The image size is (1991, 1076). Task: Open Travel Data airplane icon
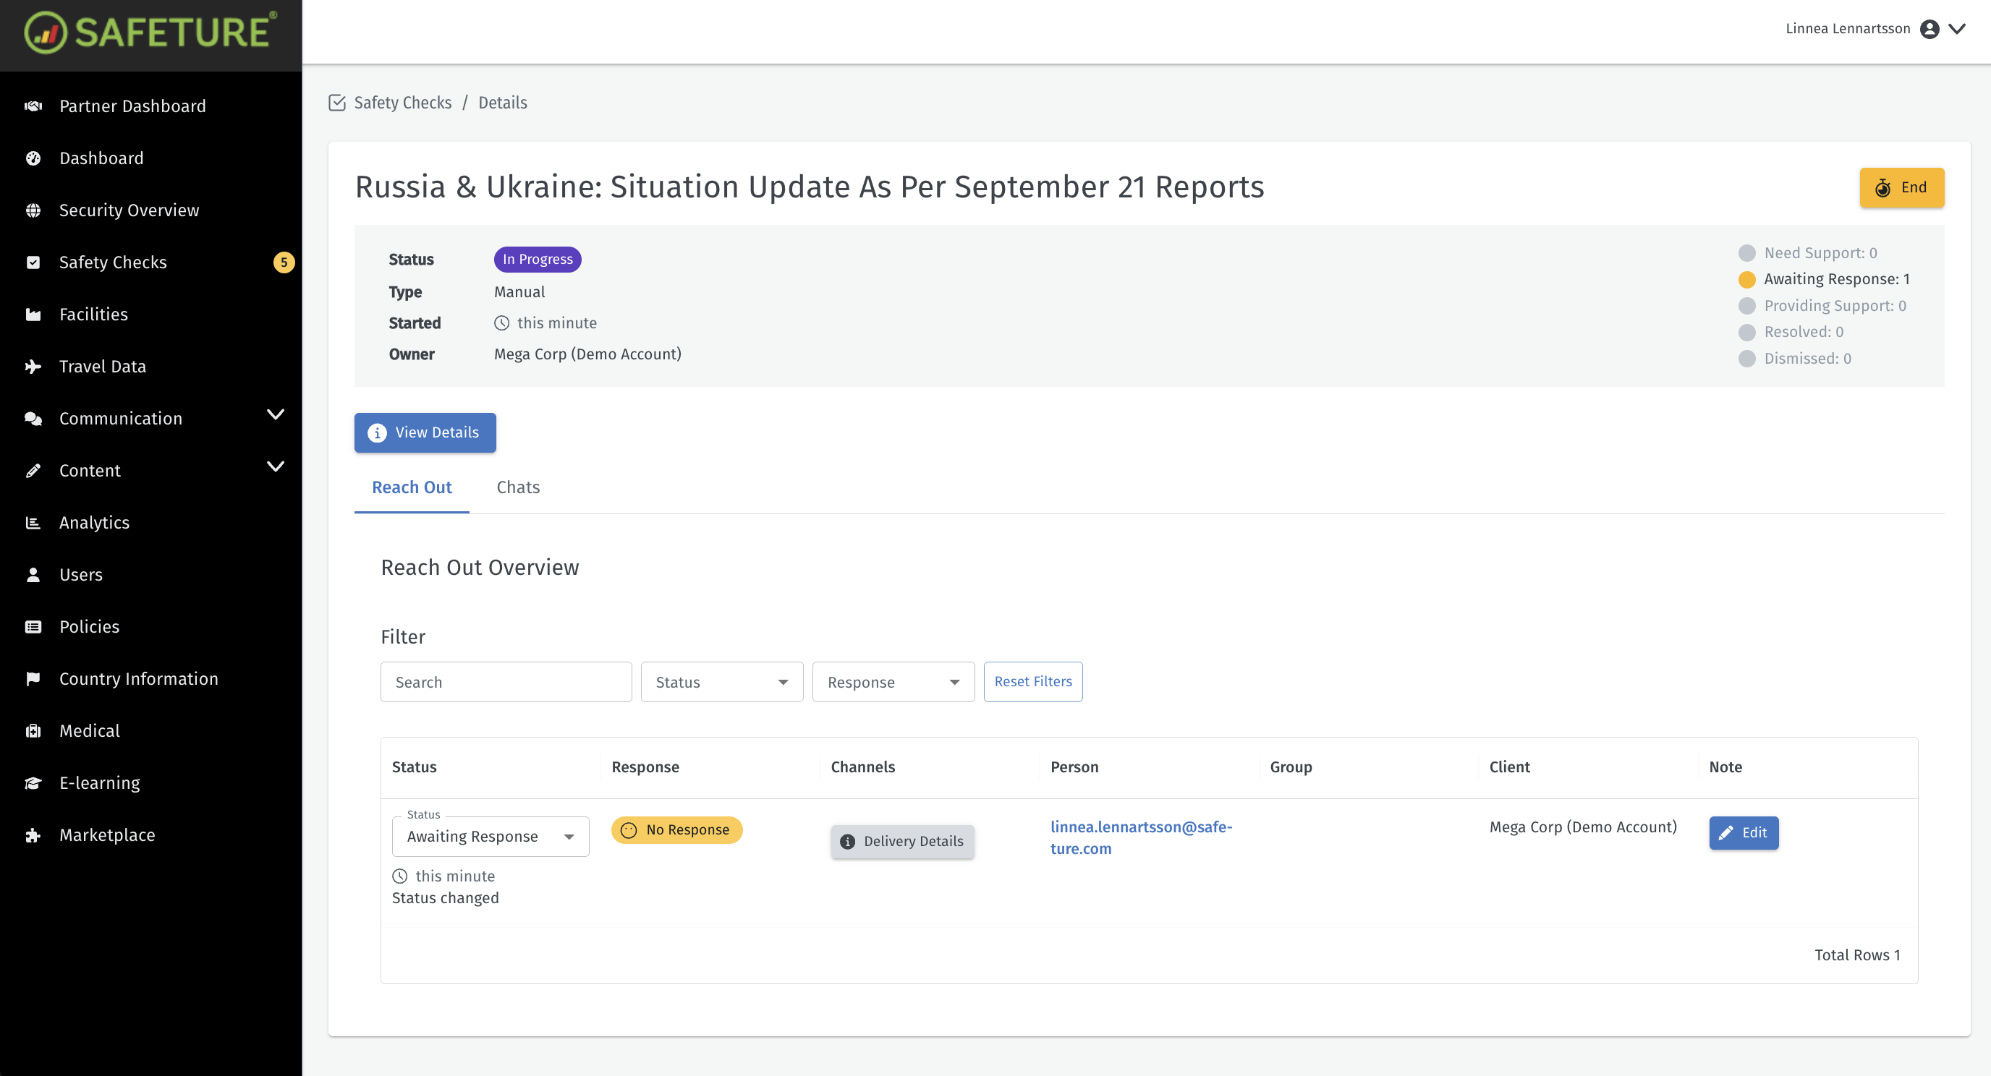33,366
